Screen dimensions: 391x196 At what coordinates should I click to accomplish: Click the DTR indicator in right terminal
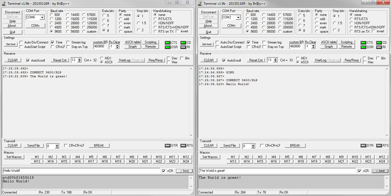point(363,146)
